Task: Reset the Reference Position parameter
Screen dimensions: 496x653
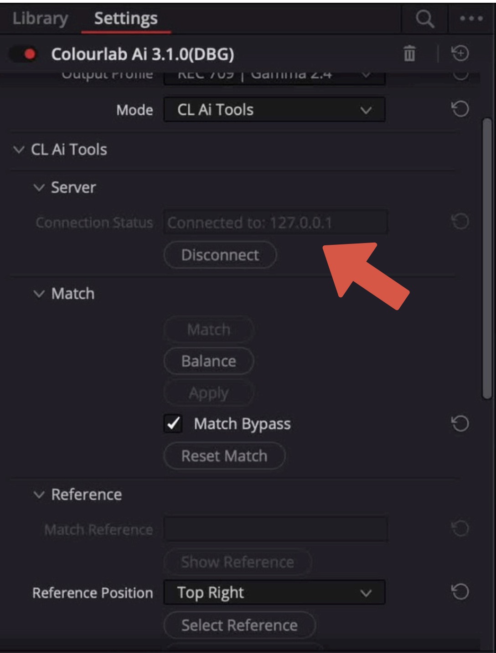Action: pos(460,592)
